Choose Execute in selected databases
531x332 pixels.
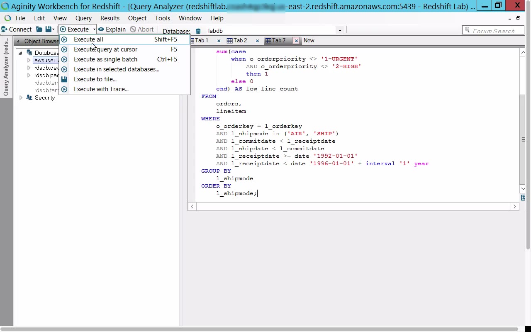124,69
